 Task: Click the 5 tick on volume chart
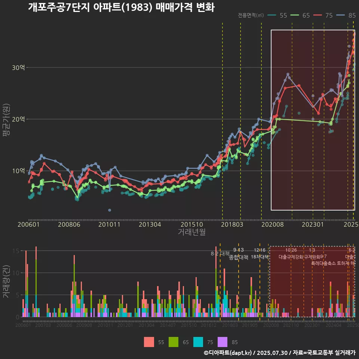pos(18,295)
